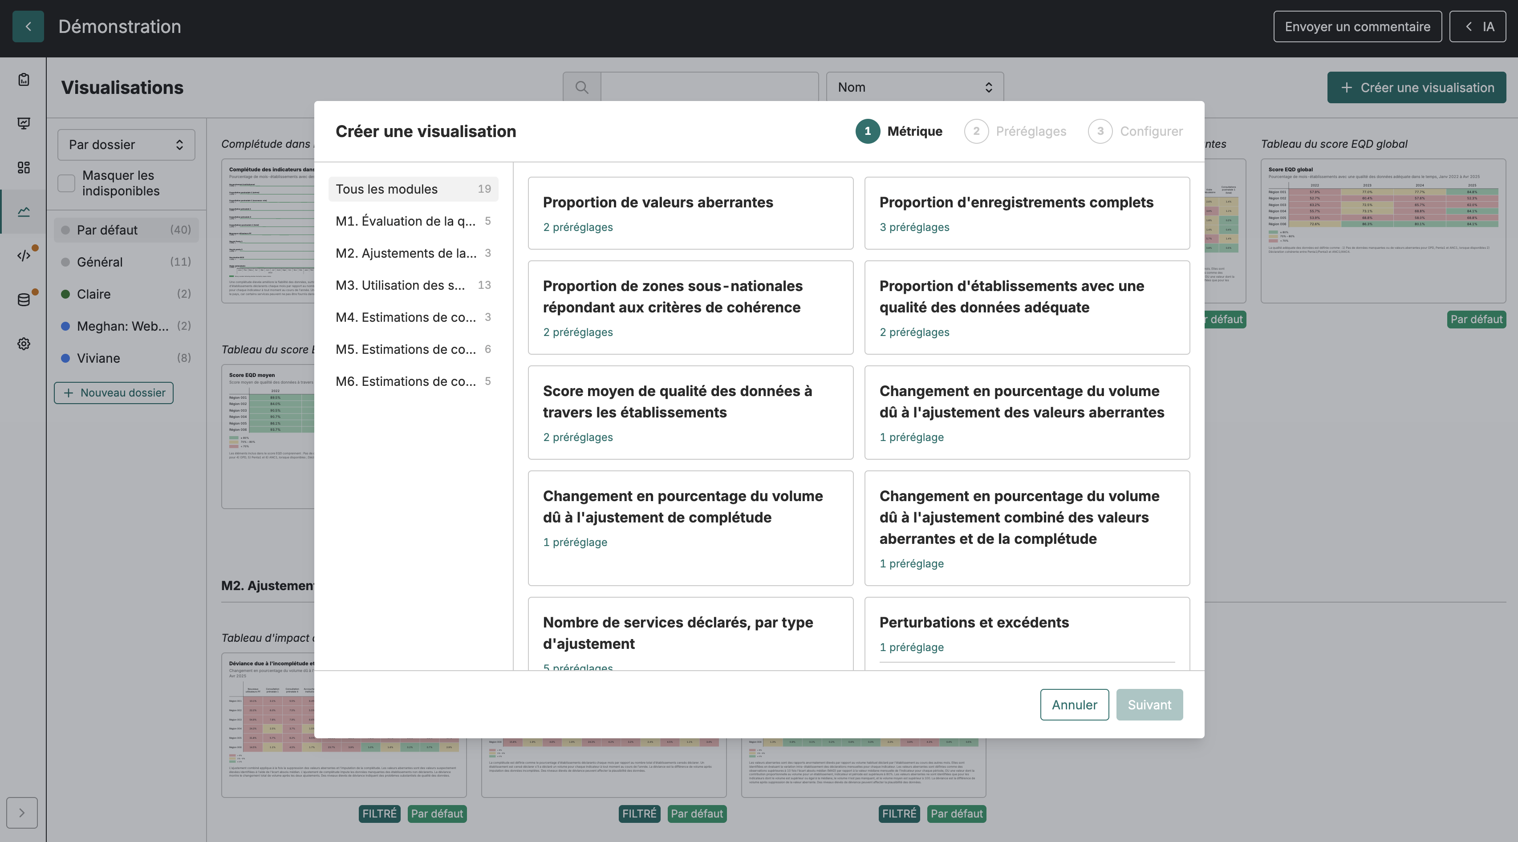
Task: Open the clipboard icon in left sidebar
Action: (24, 80)
